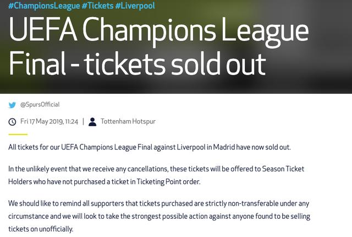Click the "We should like to remind" line
The width and height of the screenshot is (352, 237).
pyautogui.click(x=159, y=203)
